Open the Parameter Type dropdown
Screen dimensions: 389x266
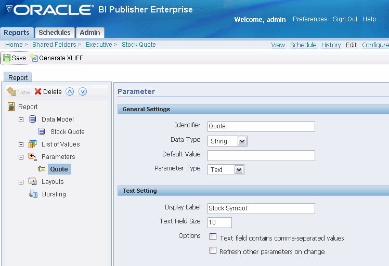(239, 170)
